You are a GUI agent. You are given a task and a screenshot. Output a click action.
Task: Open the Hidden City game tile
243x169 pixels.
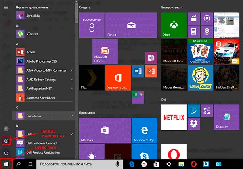tap(227, 78)
